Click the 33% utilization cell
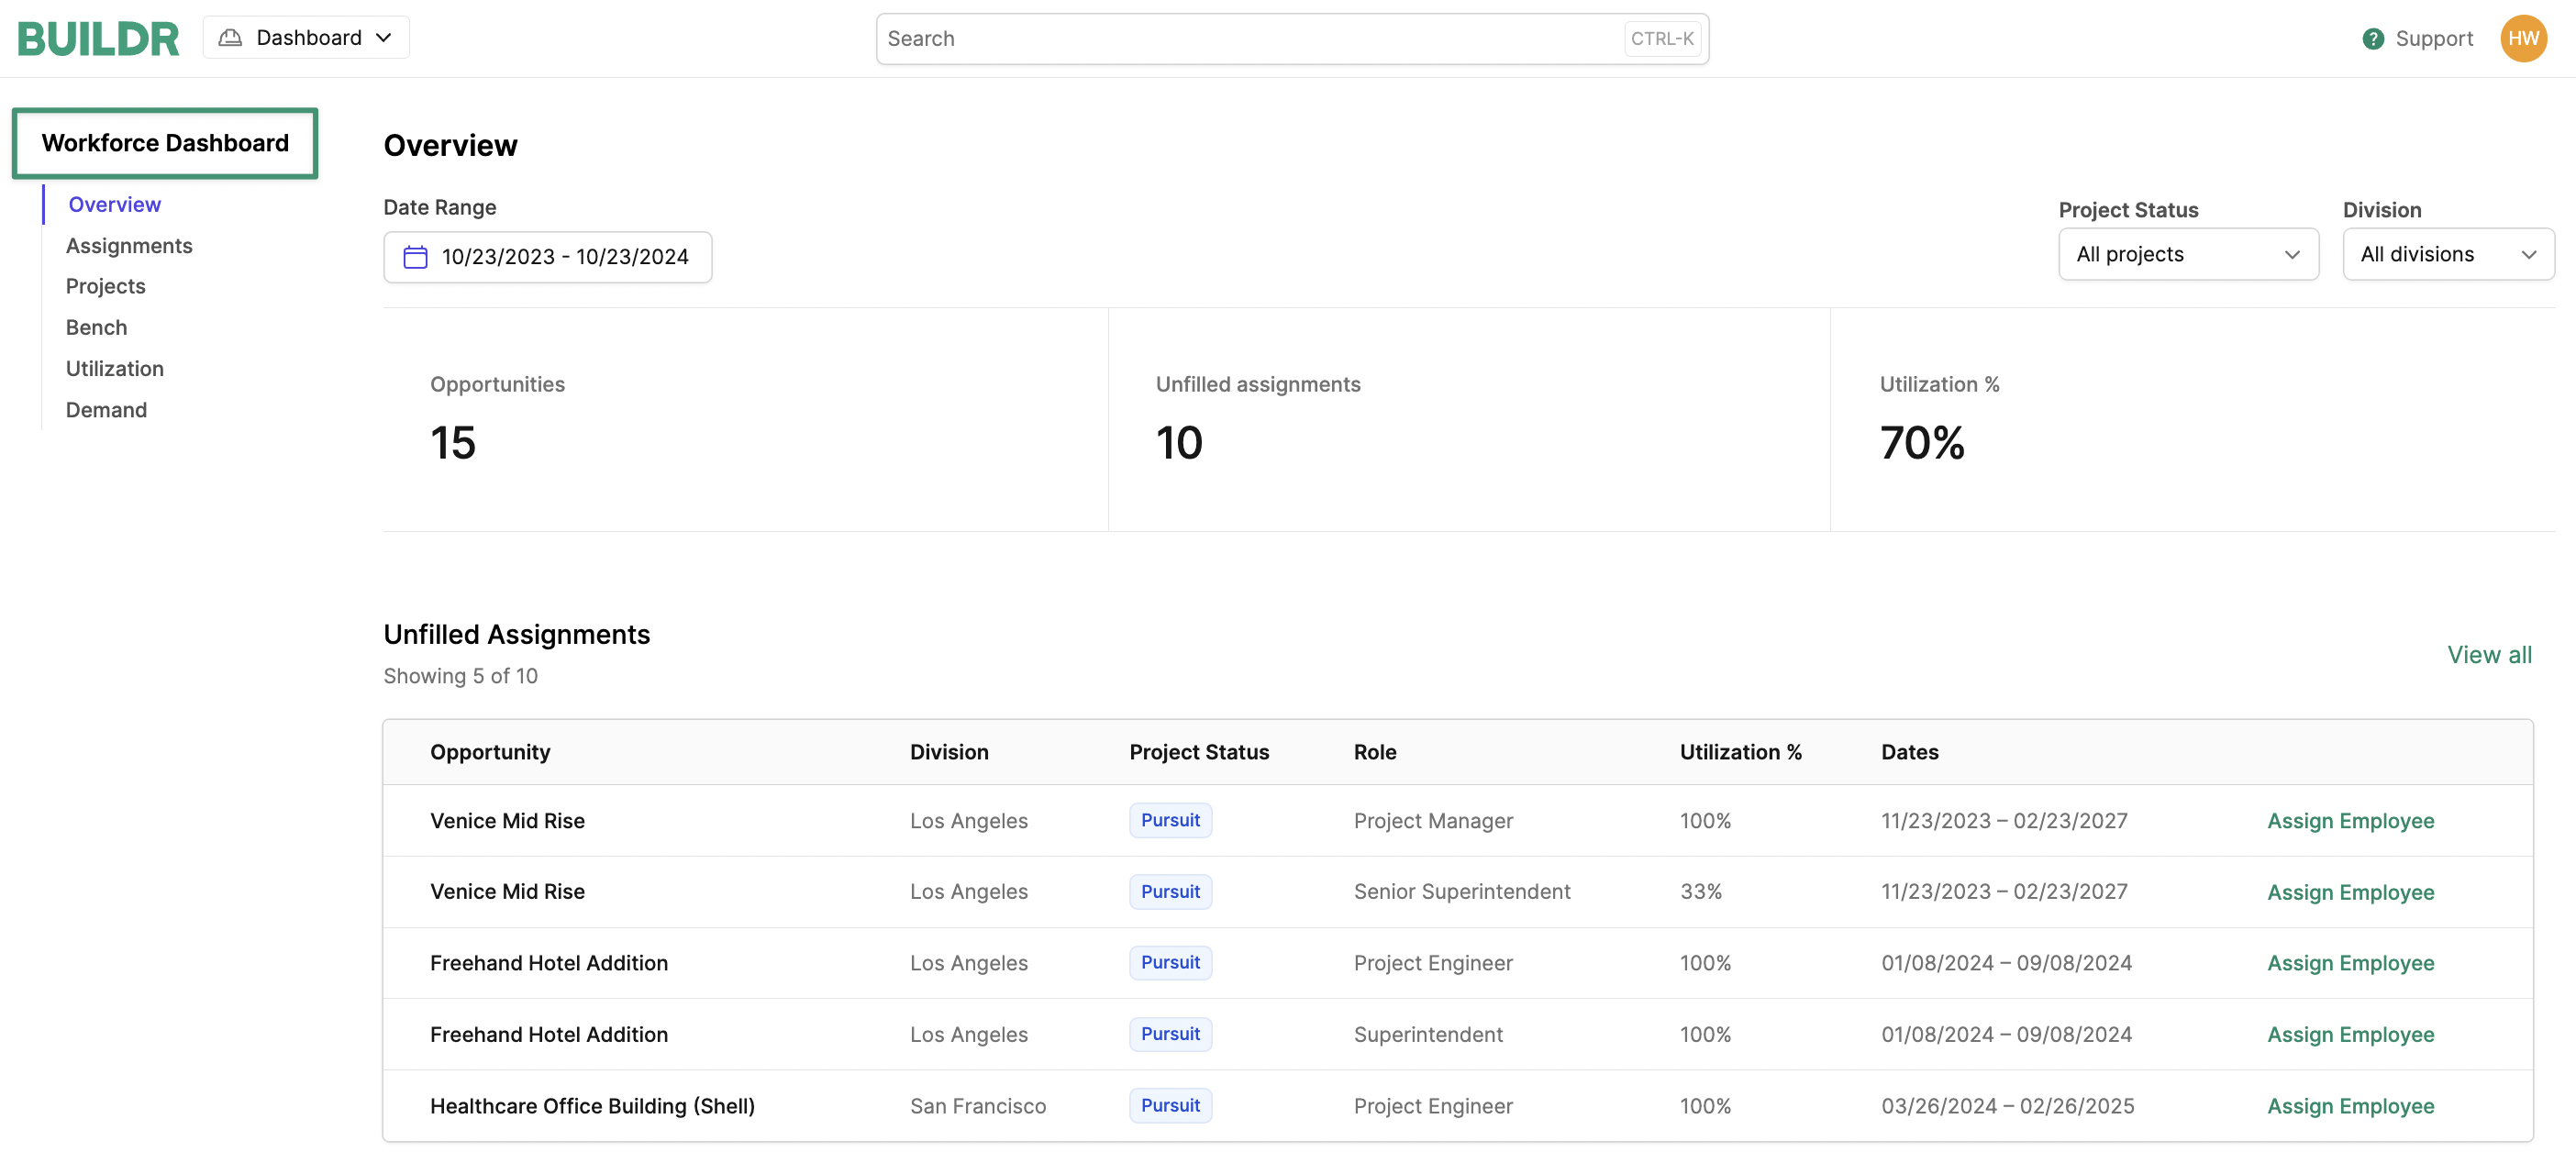The height and width of the screenshot is (1163, 2576). pos(1700,891)
